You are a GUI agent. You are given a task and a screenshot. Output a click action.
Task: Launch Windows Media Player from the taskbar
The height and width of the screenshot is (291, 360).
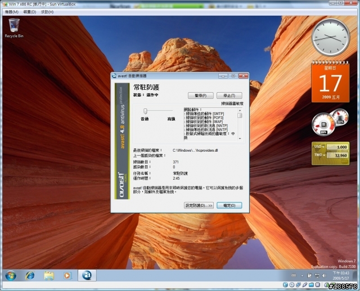[x=67, y=275]
